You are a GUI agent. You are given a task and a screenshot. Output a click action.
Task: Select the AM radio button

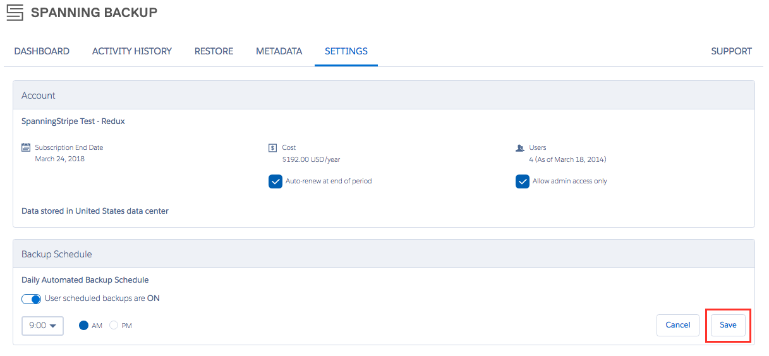(x=83, y=325)
